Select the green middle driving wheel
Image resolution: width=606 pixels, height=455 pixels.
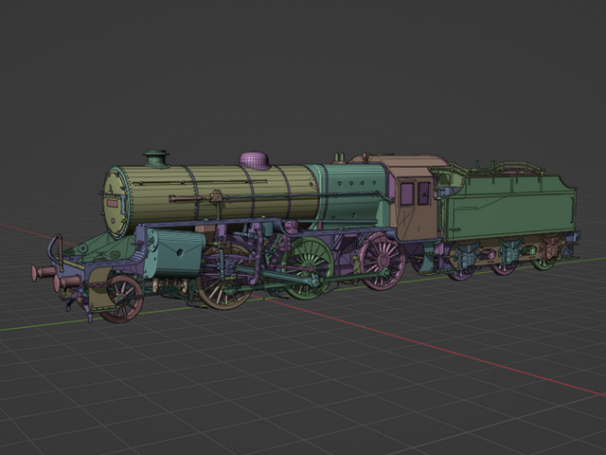(308, 267)
